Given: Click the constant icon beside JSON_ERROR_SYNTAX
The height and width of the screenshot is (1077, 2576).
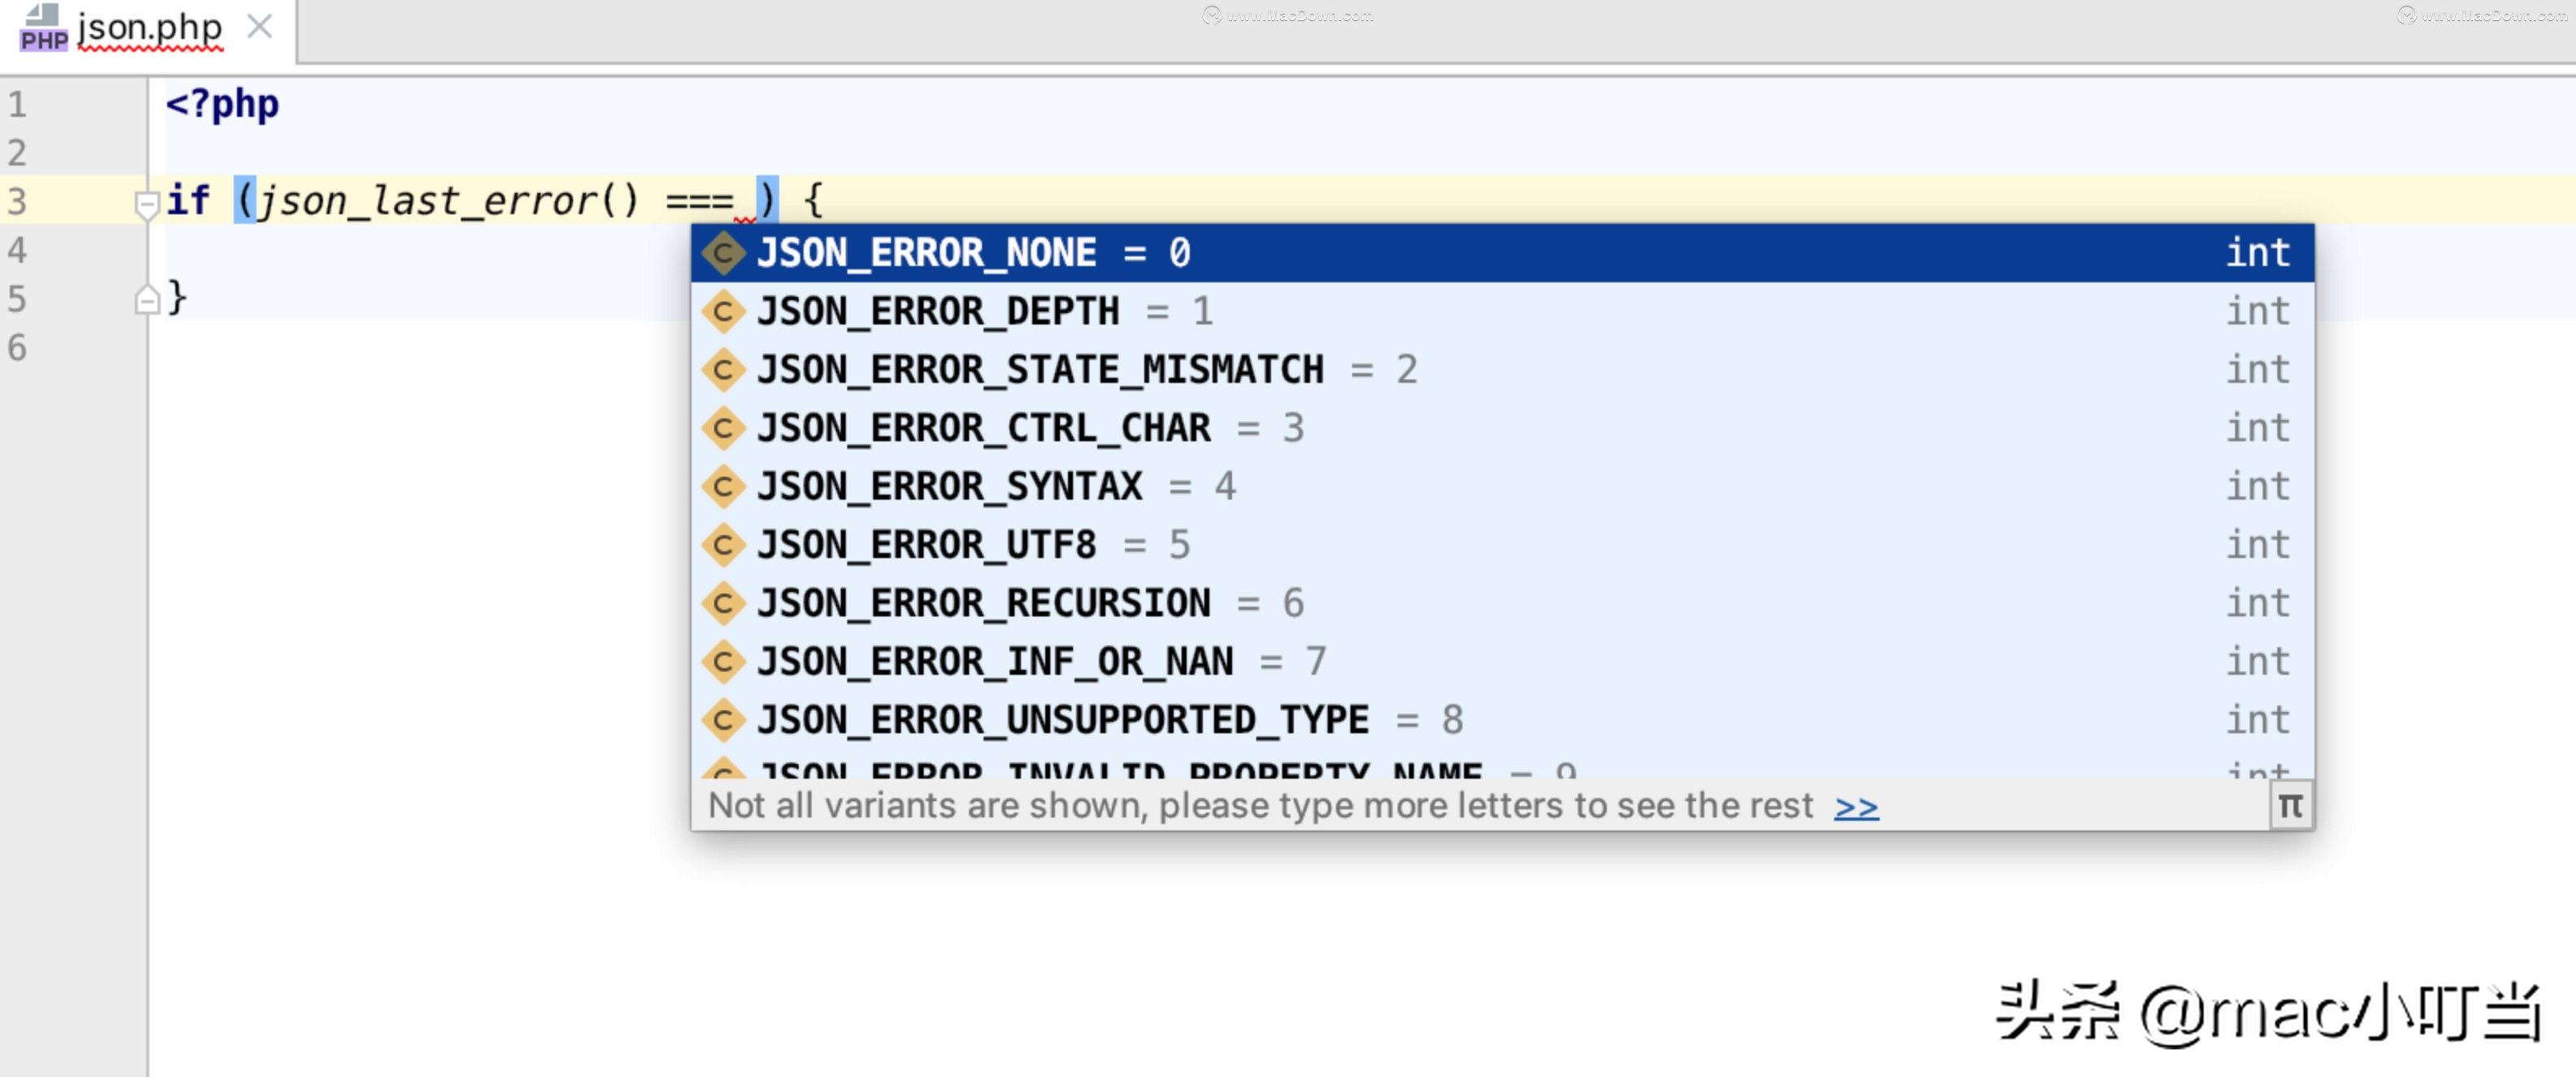Looking at the screenshot, I should click(x=724, y=486).
